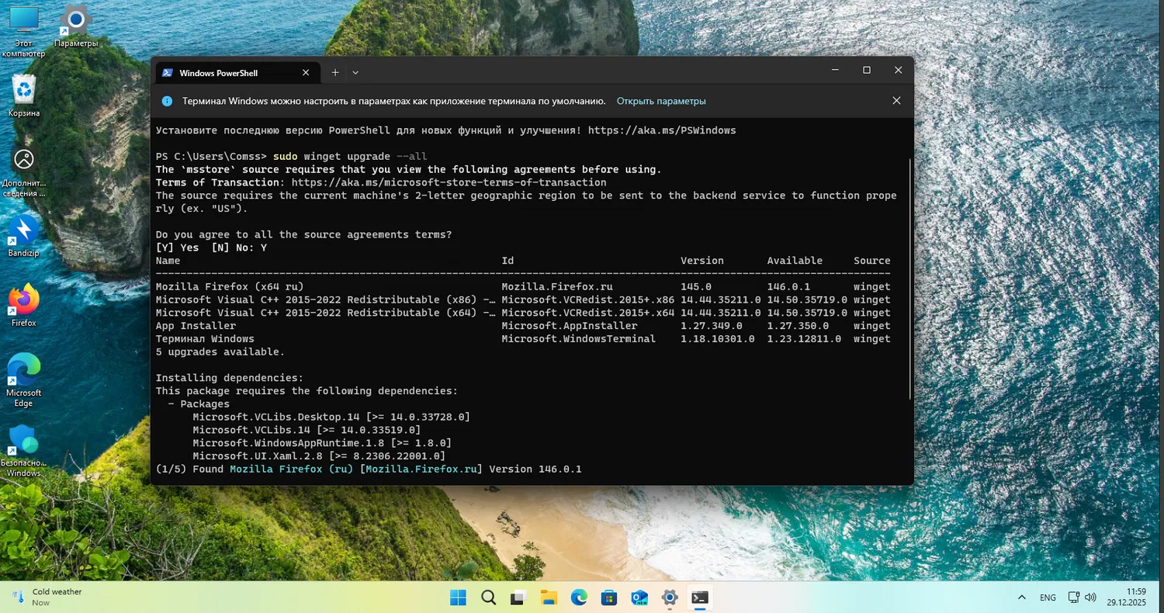This screenshot has width=1164, height=613.
Task: Launch Microsoft Edge from the taskbar
Action: [x=580, y=597]
